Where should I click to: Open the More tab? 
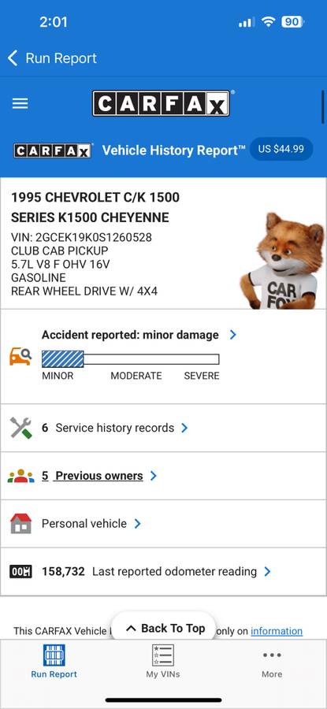point(272,661)
